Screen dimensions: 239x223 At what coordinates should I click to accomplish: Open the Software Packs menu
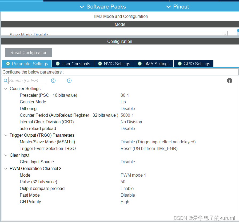tap(103, 7)
